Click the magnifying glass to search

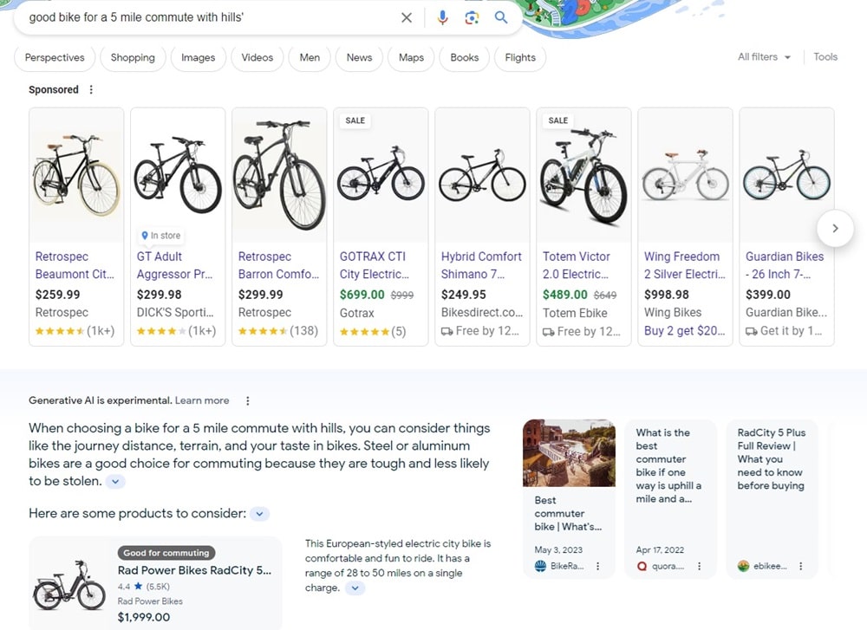pyautogui.click(x=501, y=17)
